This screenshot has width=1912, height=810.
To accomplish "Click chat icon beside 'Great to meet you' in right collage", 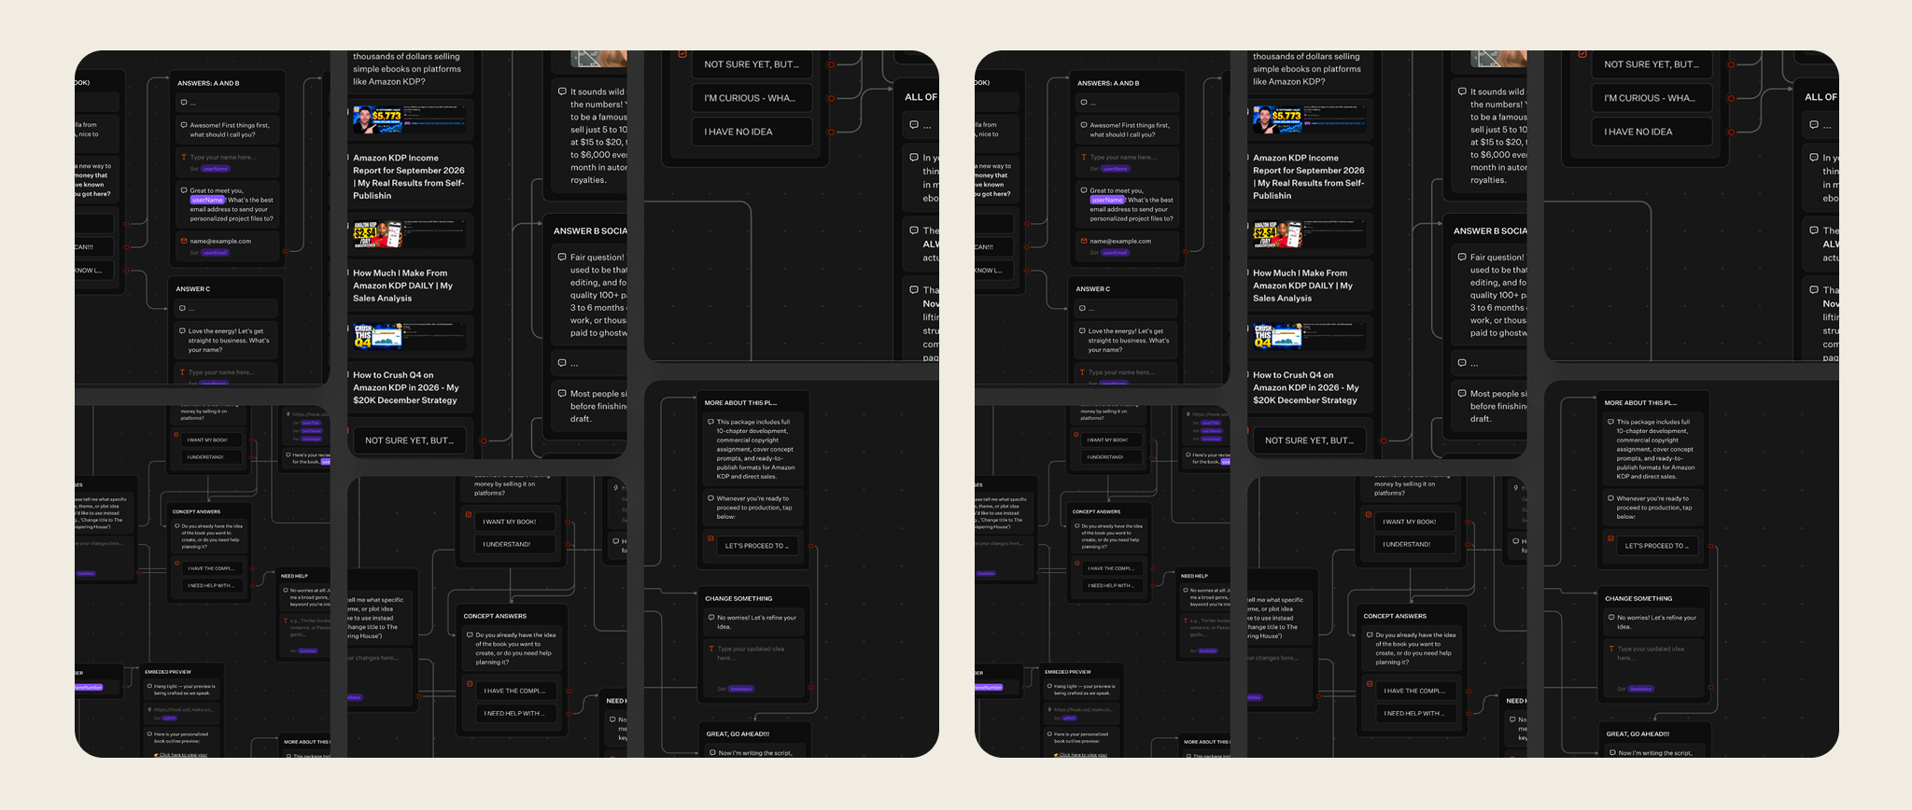I will point(1084,190).
